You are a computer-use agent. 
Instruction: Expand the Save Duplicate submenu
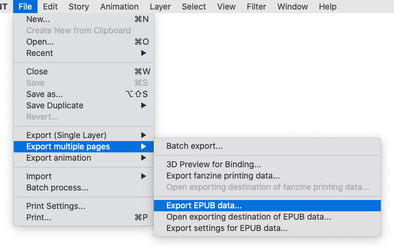point(55,105)
